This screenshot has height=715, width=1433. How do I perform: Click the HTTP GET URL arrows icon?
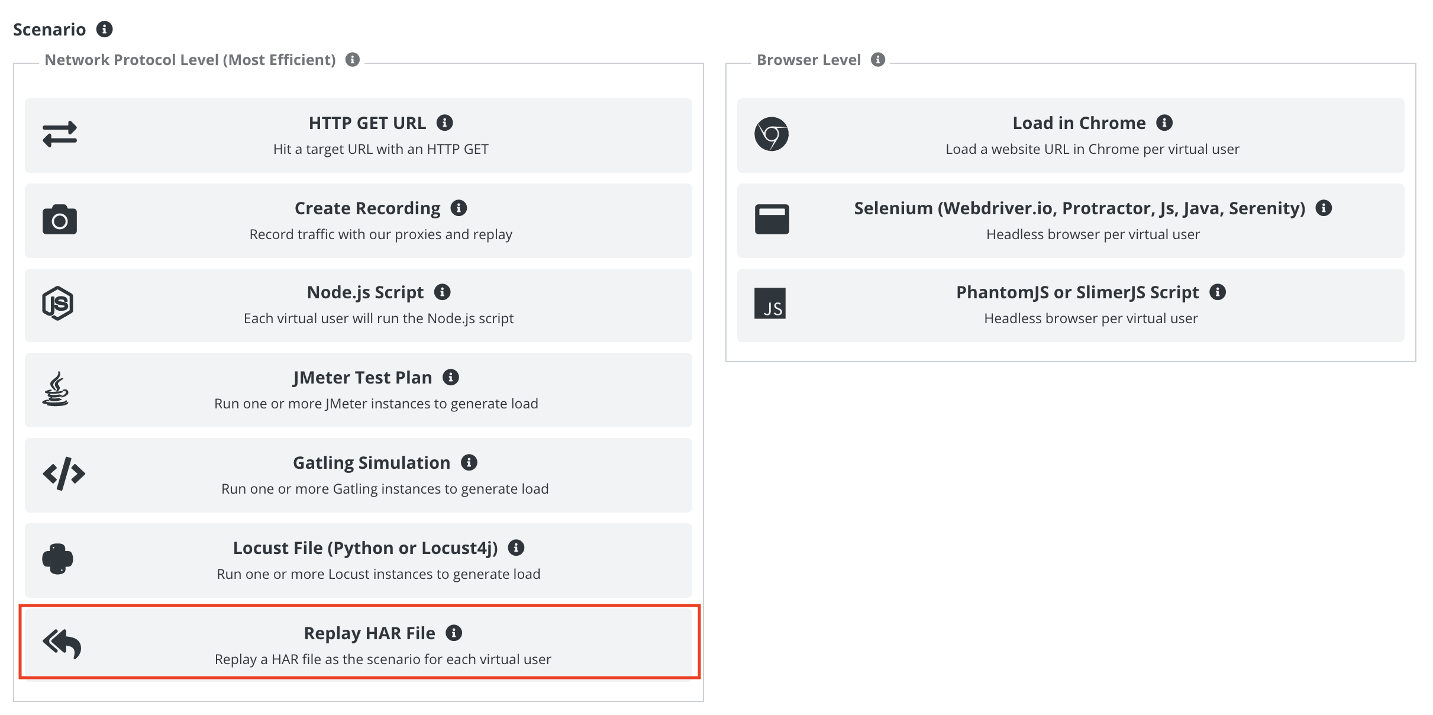tap(60, 134)
